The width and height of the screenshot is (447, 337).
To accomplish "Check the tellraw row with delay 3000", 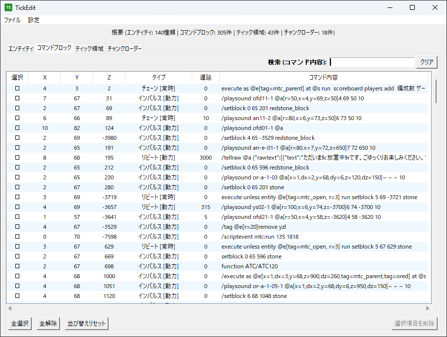I will 17,158.
